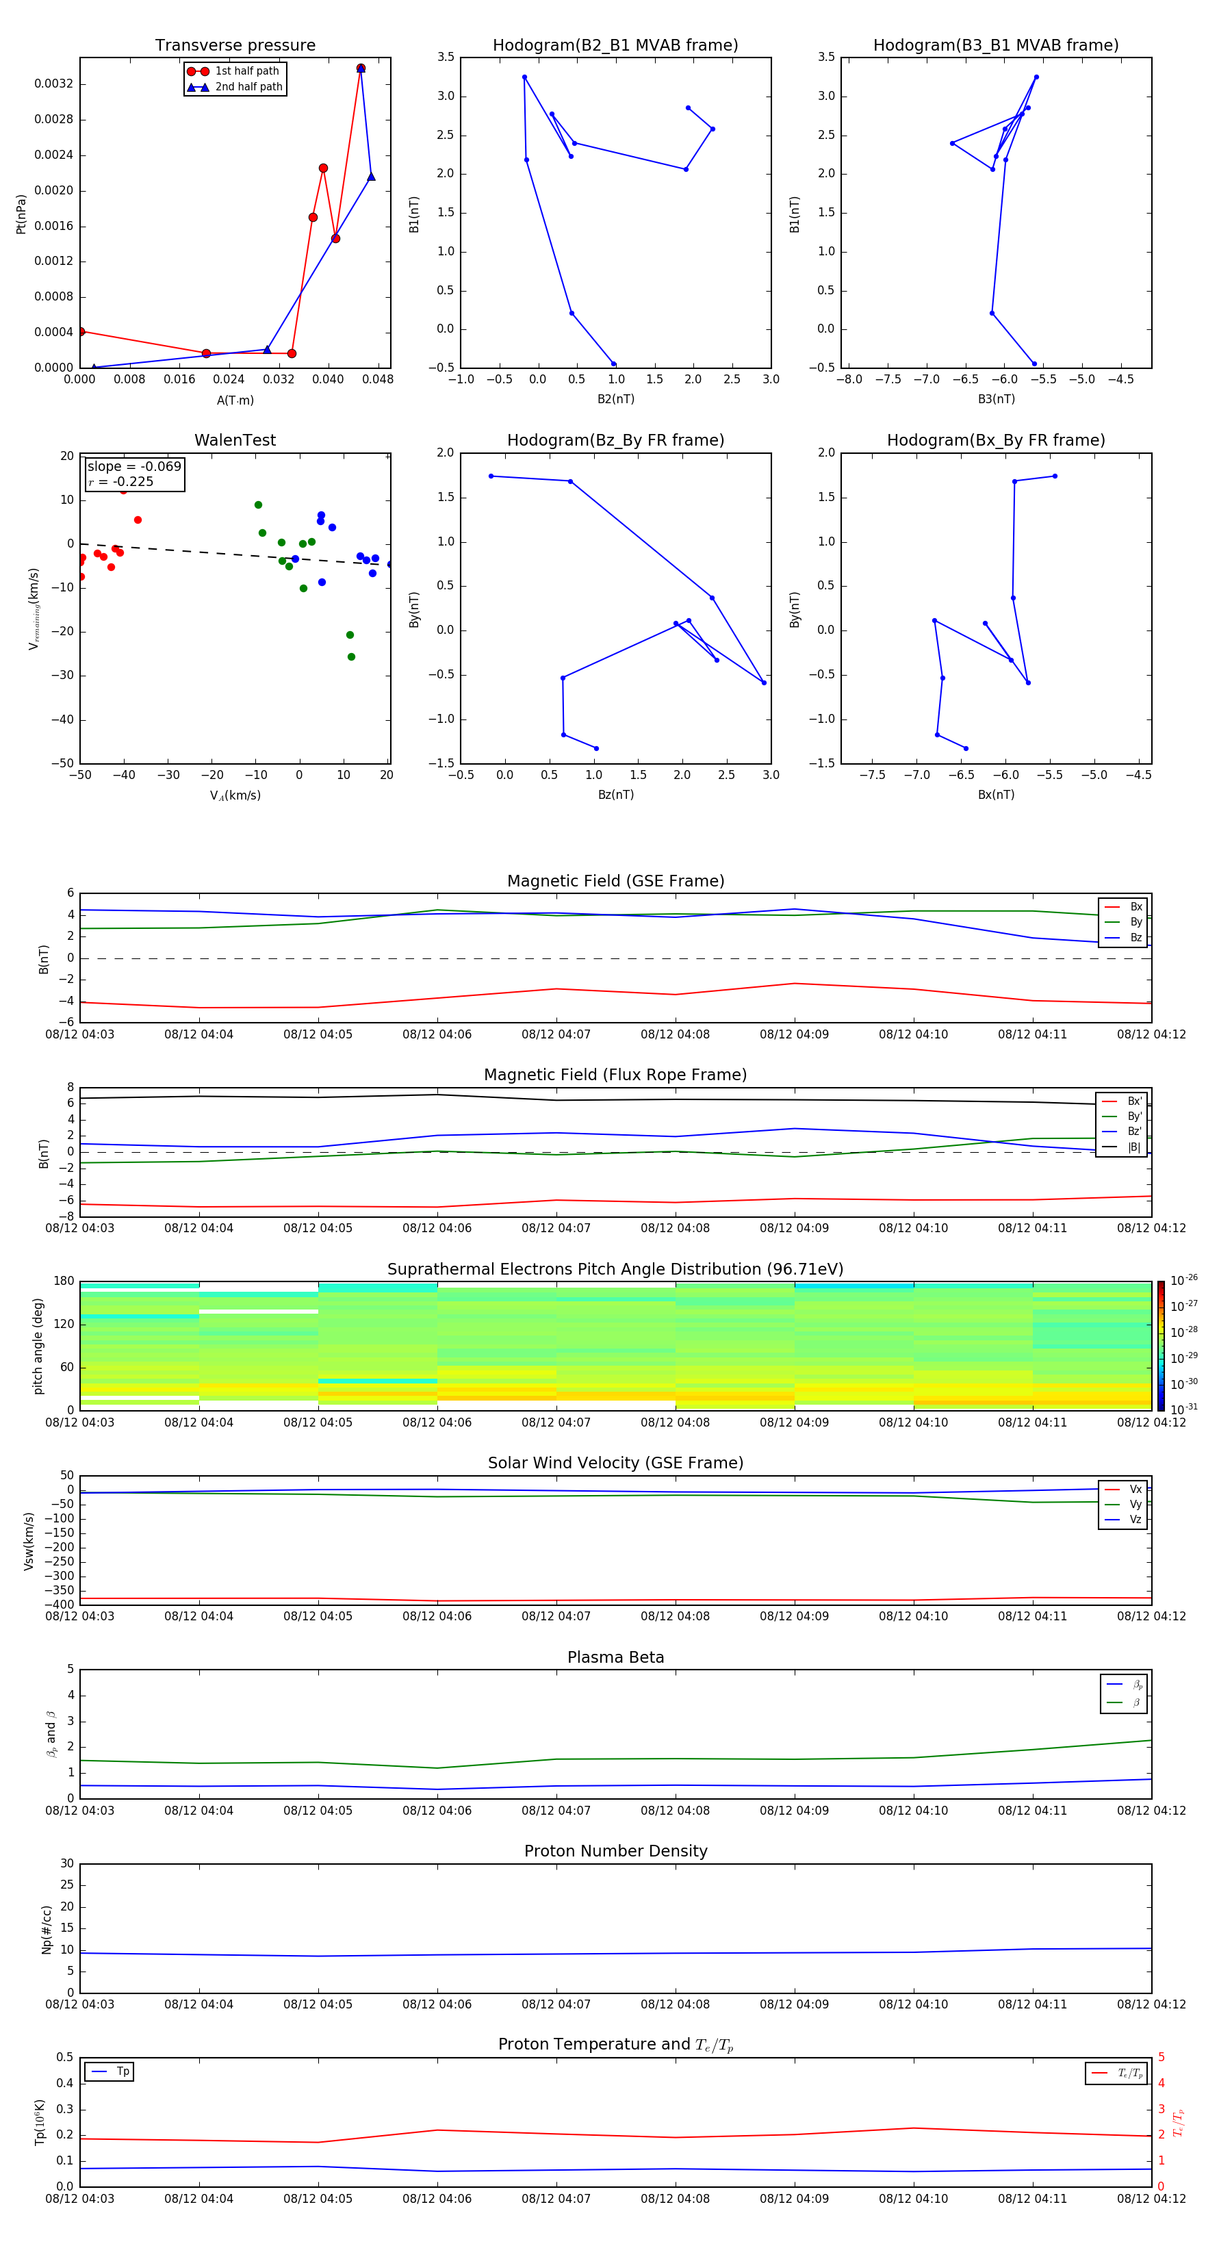Click the "B2(nT)" x-axis label
The height and width of the screenshot is (2259, 1232).
click(x=615, y=399)
